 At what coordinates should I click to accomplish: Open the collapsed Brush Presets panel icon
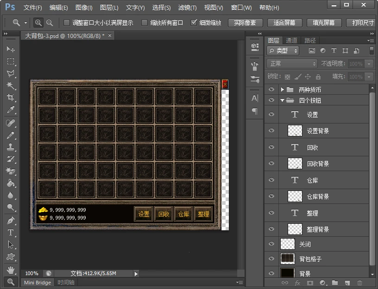click(x=255, y=79)
